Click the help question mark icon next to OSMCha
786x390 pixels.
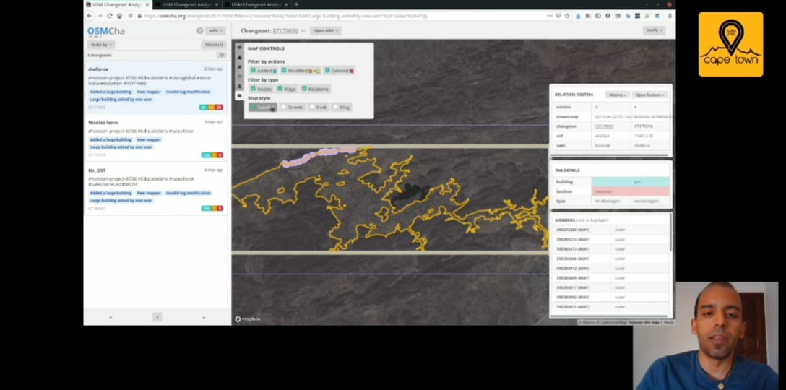(x=199, y=31)
